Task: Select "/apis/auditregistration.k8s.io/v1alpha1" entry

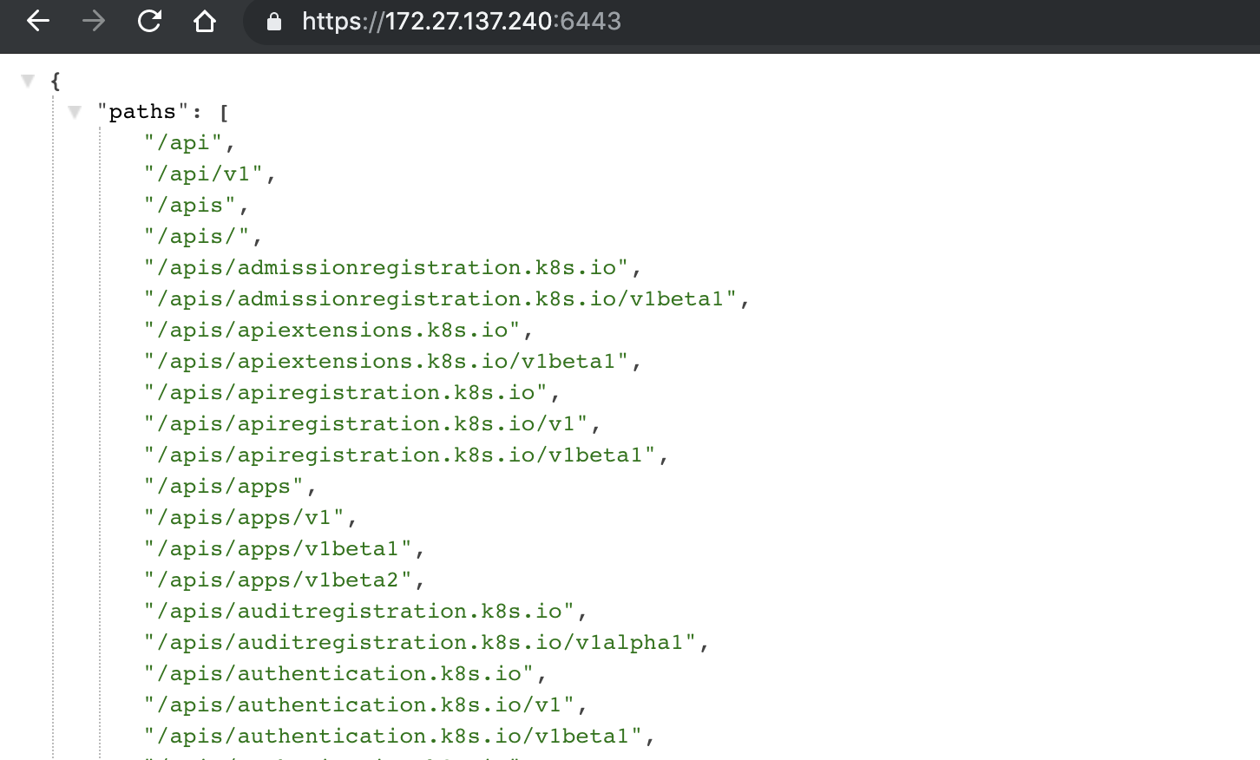Action: pyautogui.click(x=420, y=643)
